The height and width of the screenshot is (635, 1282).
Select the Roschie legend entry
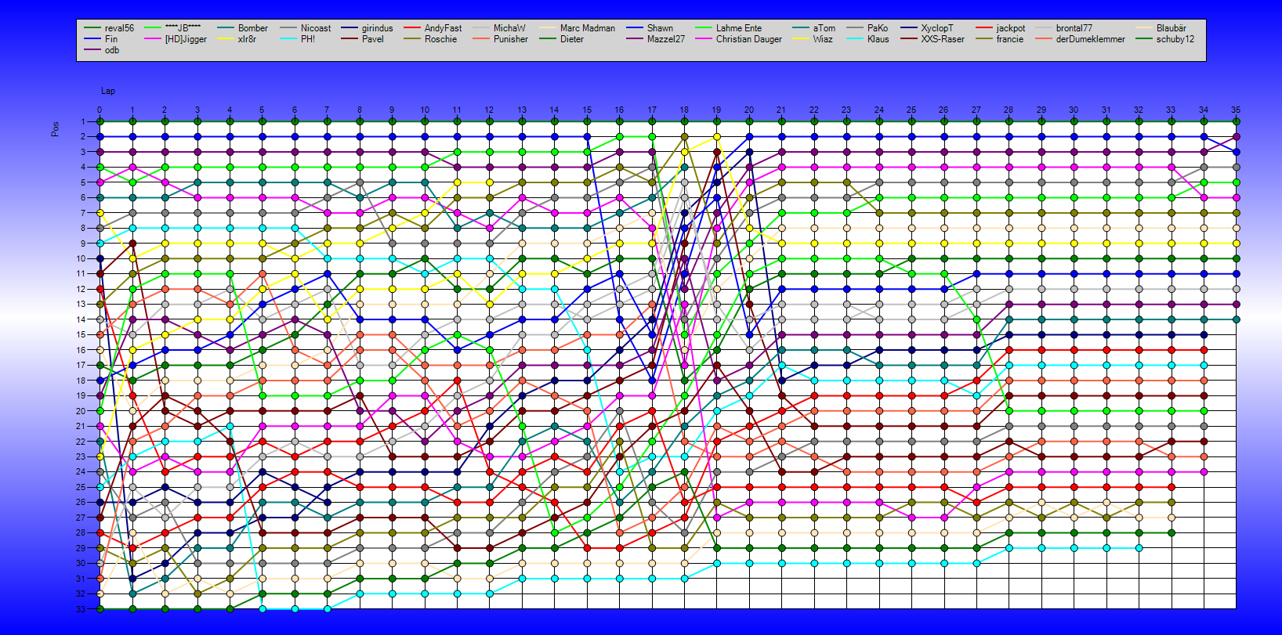[430, 39]
